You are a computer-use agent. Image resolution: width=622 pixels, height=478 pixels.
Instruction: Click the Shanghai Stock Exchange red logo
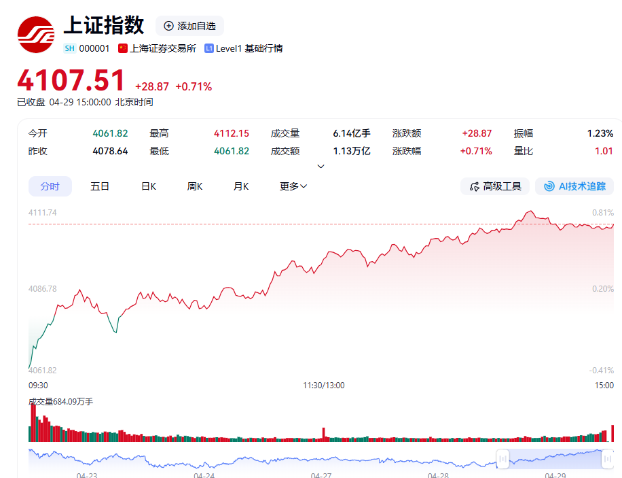[36, 35]
